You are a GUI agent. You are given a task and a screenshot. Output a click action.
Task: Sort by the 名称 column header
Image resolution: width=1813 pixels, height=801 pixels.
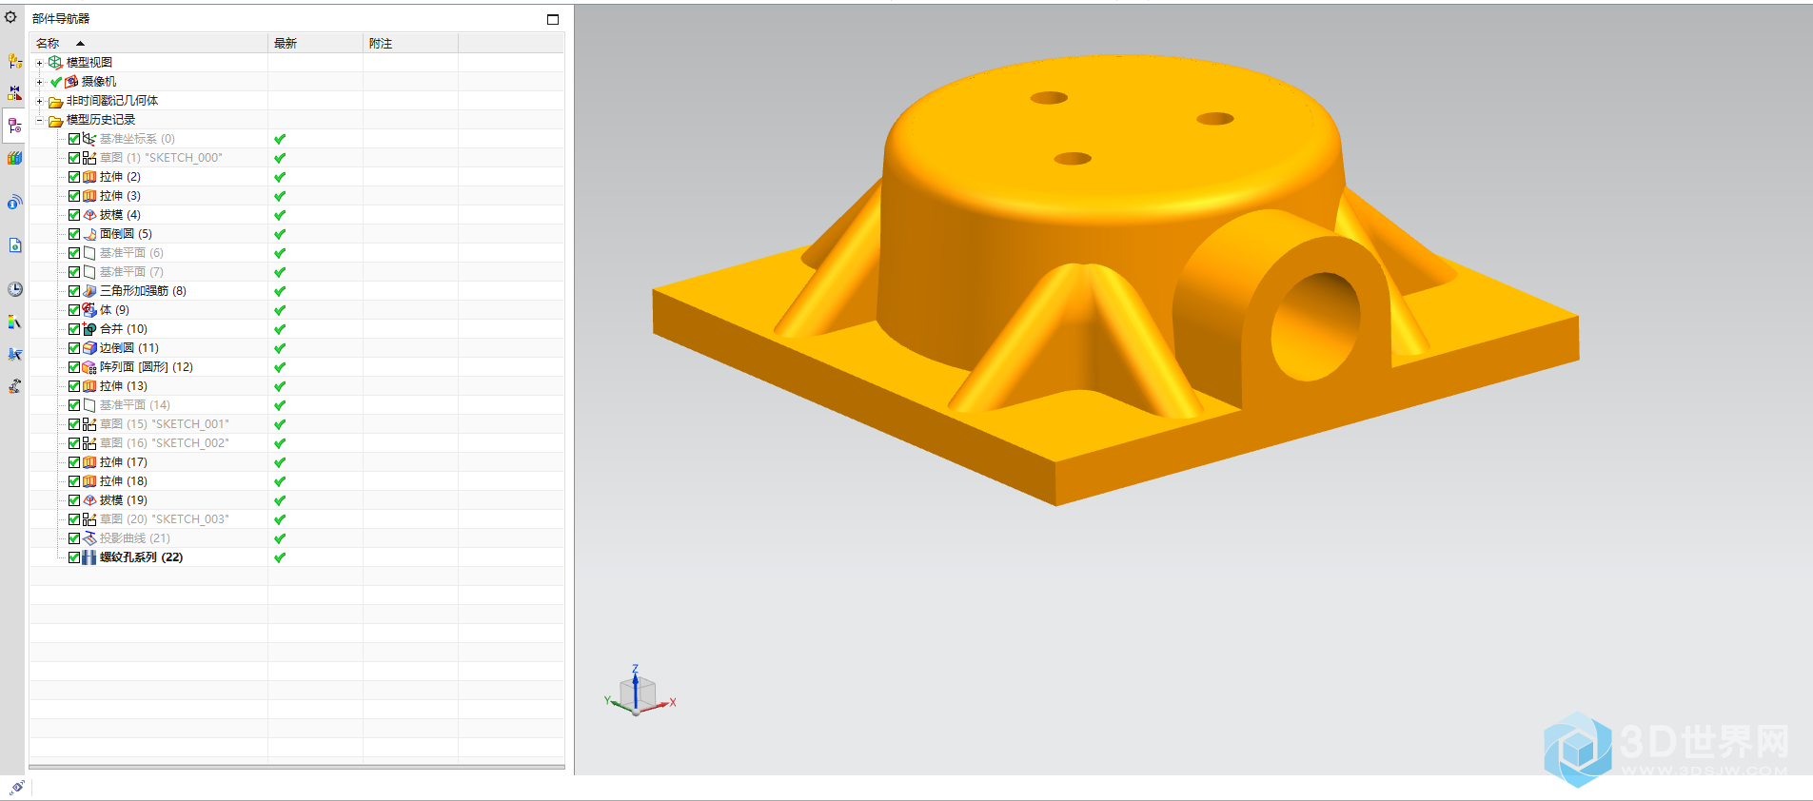click(149, 44)
